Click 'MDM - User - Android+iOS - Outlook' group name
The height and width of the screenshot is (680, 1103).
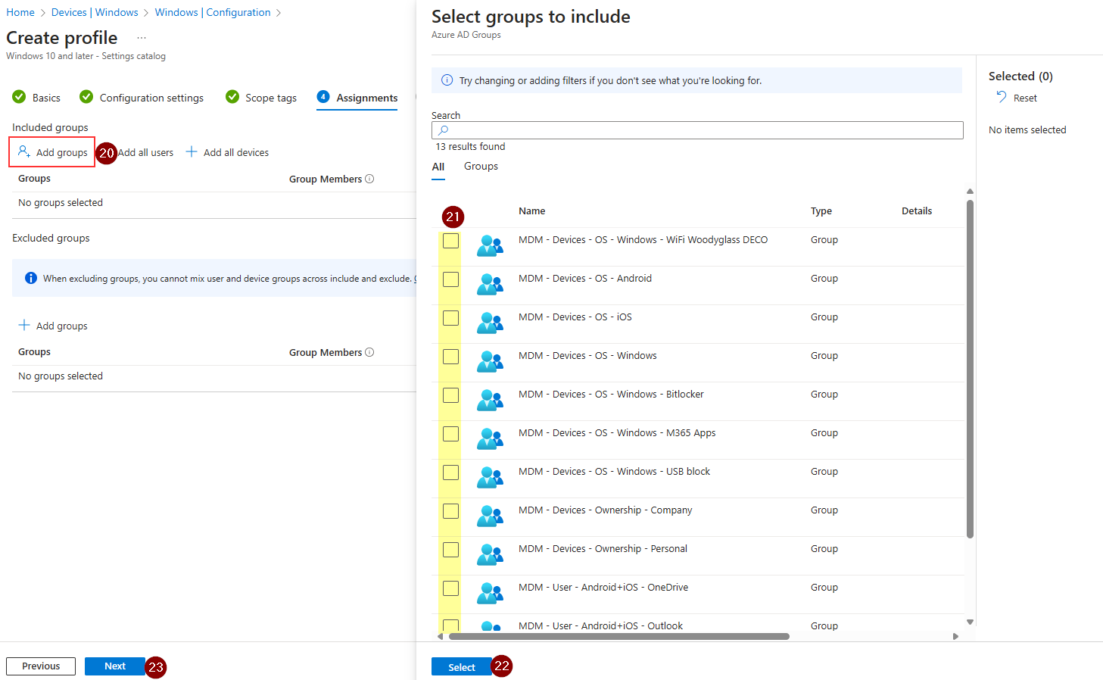[x=600, y=625]
